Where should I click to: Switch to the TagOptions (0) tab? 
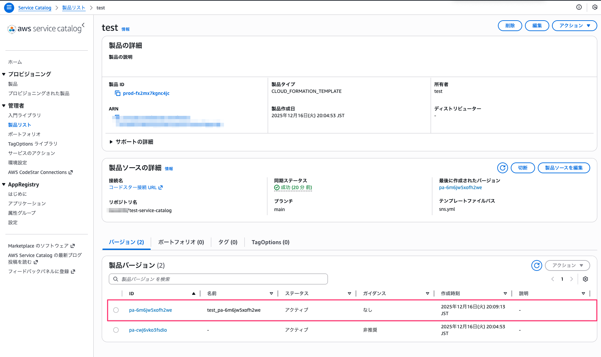270,242
